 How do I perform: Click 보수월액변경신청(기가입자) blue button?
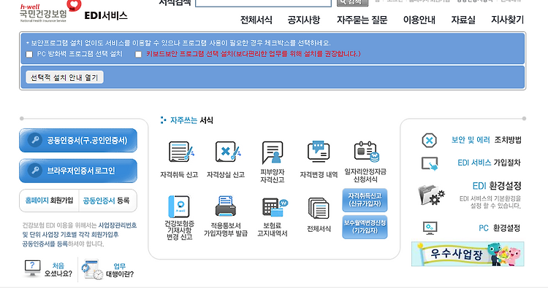click(365, 227)
